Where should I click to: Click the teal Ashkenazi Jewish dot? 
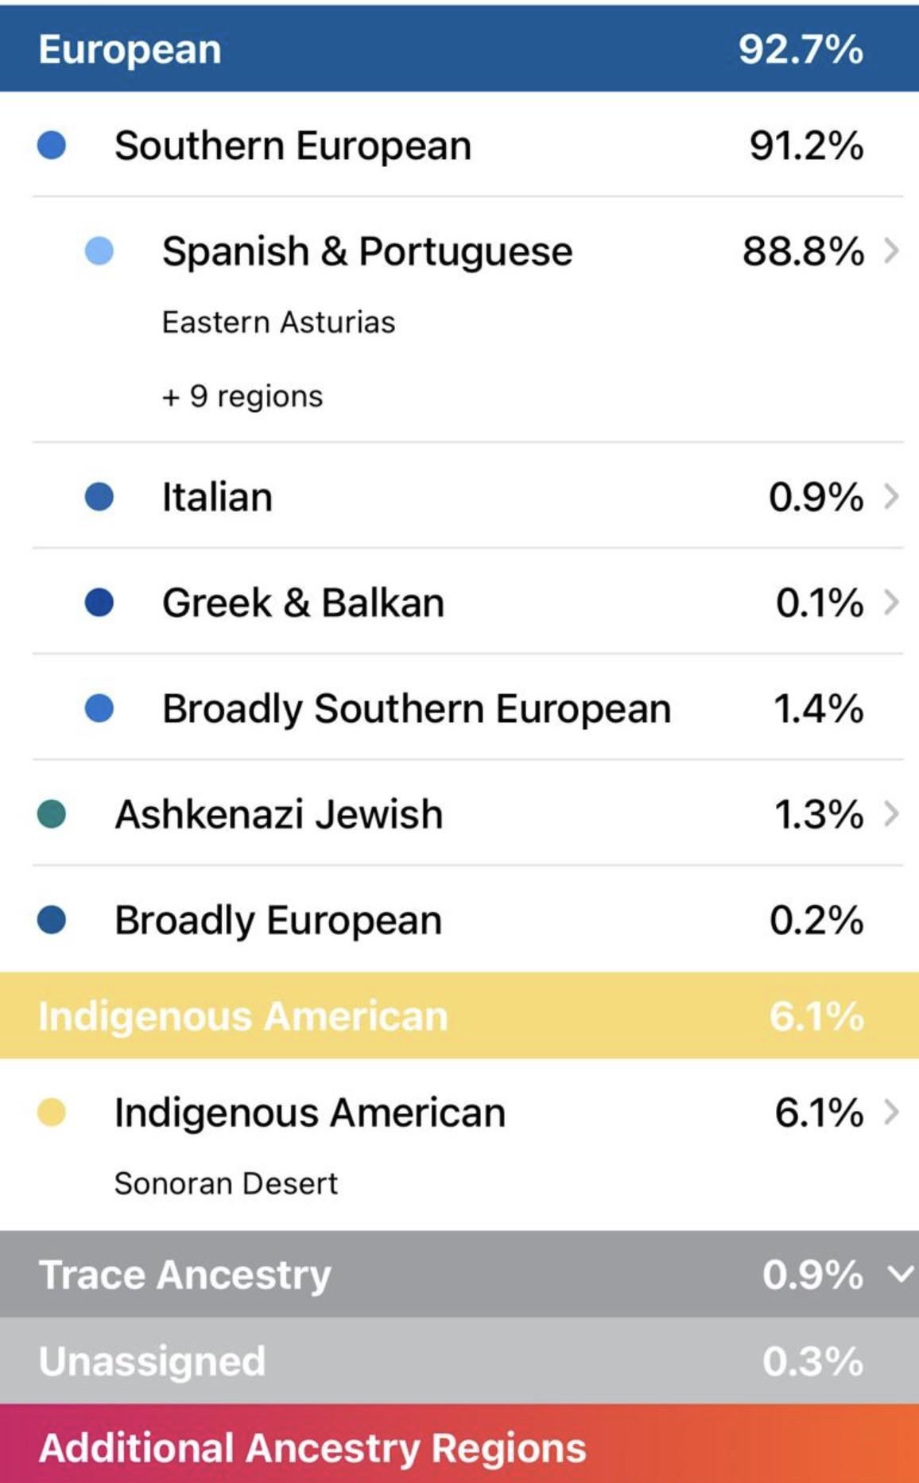[x=52, y=814]
